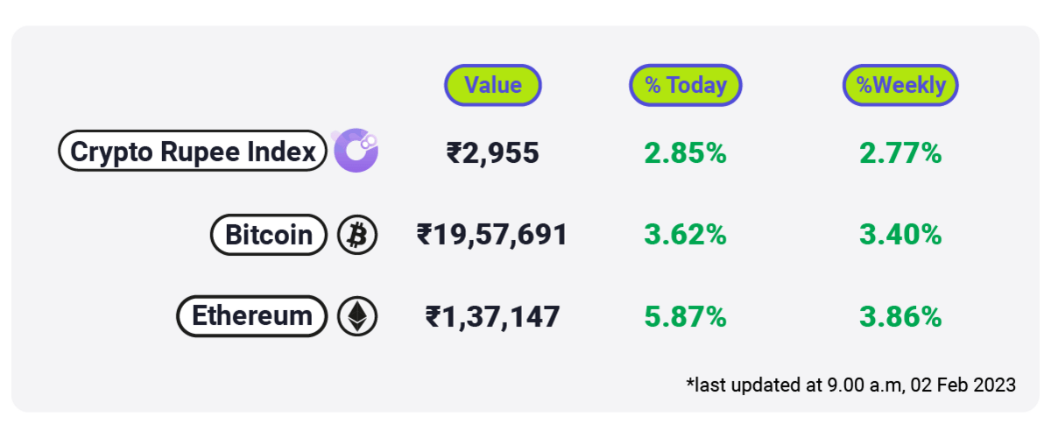Select the %Weekly column header

[x=900, y=85]
